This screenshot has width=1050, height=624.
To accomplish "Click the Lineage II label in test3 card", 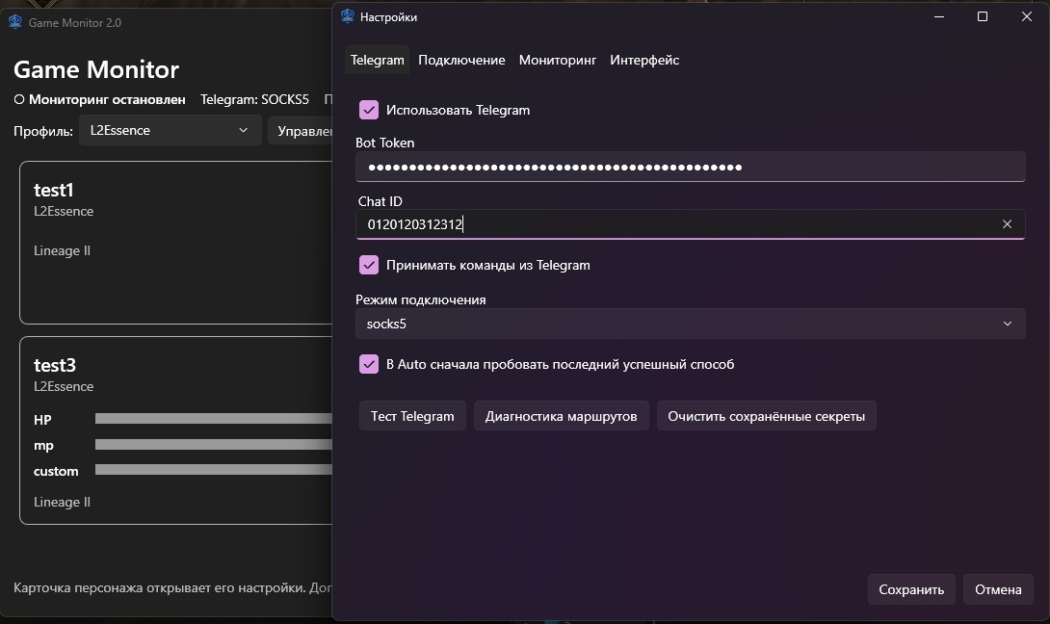I will (62, 502).
